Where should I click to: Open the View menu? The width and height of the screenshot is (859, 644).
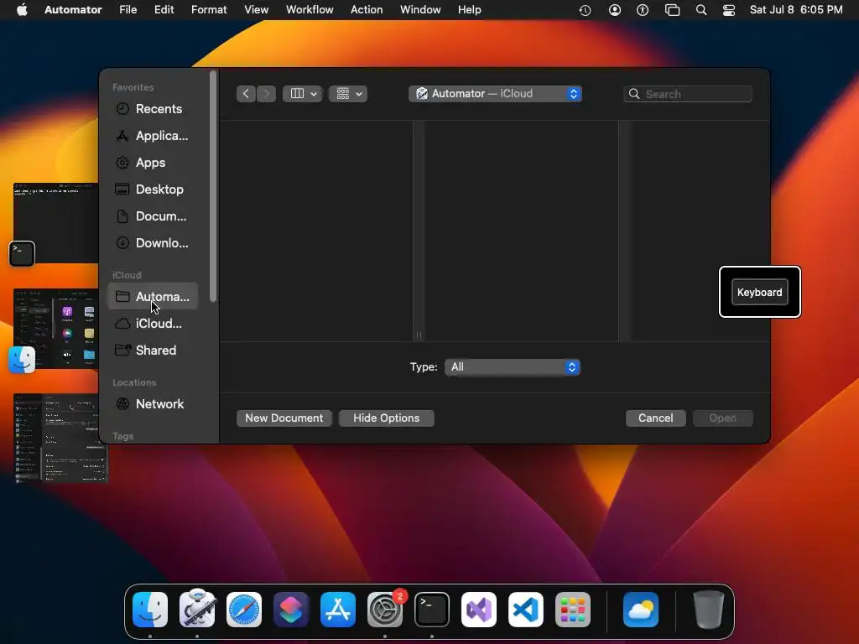pos(257,10)
